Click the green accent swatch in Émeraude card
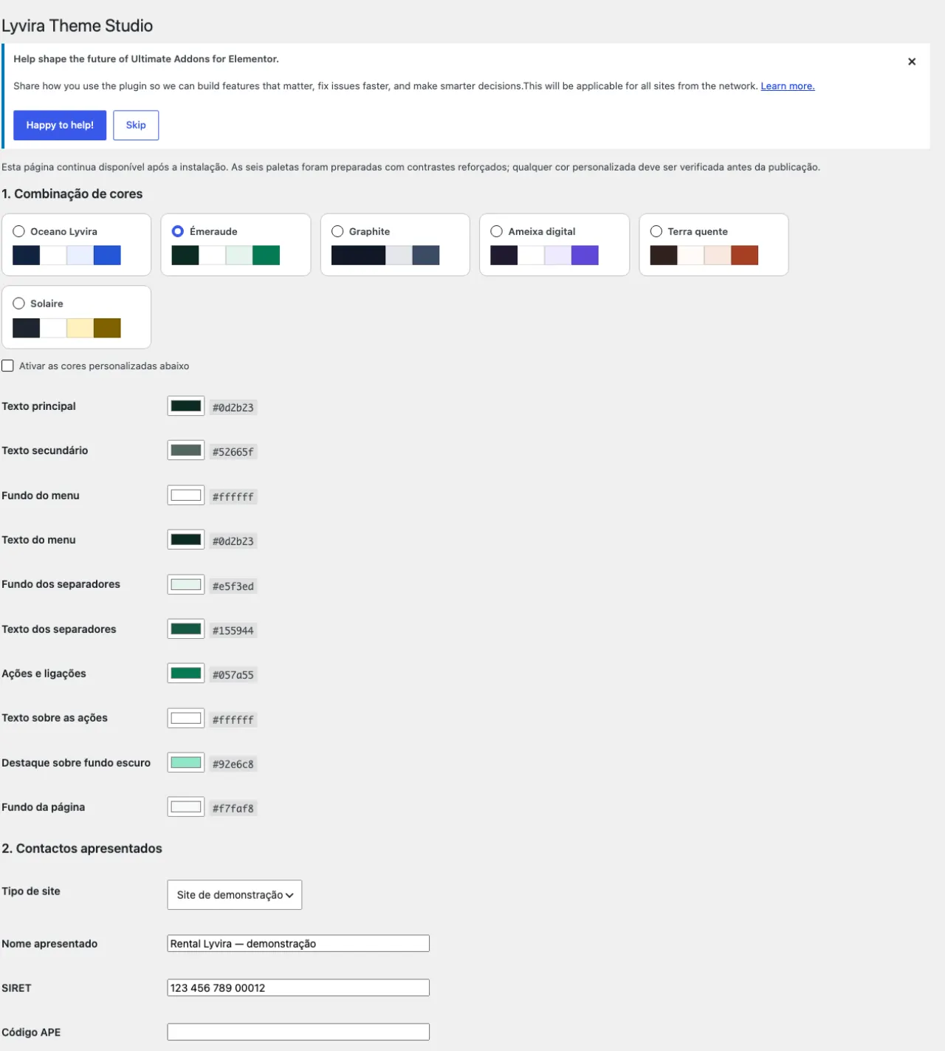Viewport: 945px width, 1051px height. pos(267,255)
